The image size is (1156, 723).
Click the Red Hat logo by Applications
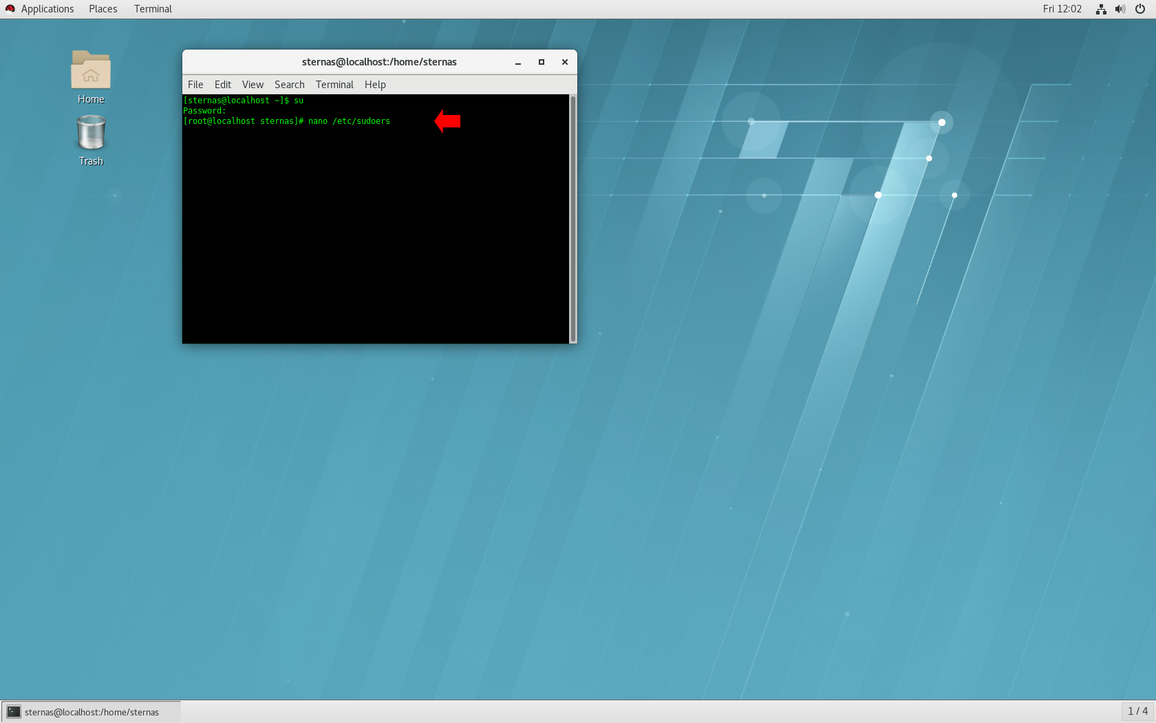click(x=10, y=9)
